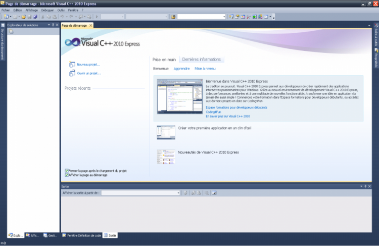Click the Object Browser toolbar icon
This screenshot has width=379, height=246.
[x=243, y=17]
